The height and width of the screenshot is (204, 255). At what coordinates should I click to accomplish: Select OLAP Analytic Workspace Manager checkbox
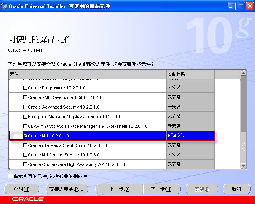click(25, 126)
